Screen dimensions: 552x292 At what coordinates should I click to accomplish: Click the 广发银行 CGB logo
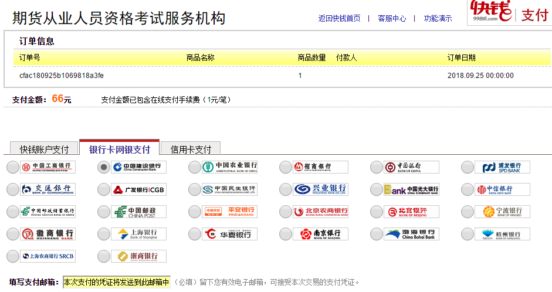point(138,189)
